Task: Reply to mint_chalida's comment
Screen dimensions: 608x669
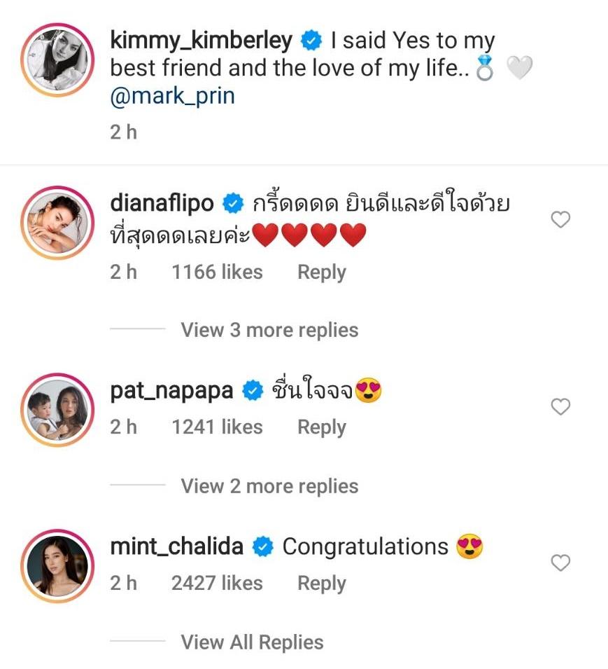Action: 322,583
